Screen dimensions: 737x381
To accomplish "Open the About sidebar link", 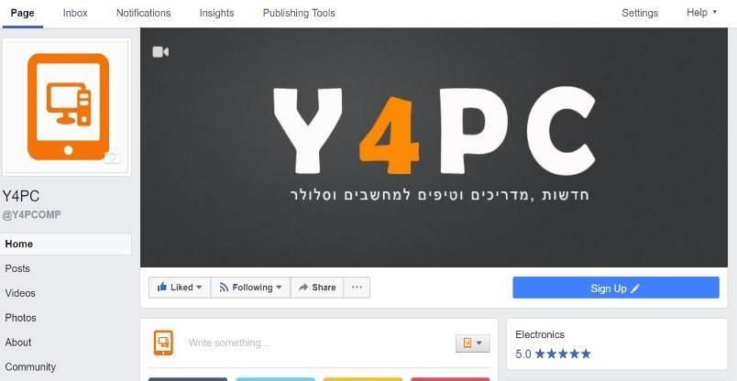I will [18, 343].
